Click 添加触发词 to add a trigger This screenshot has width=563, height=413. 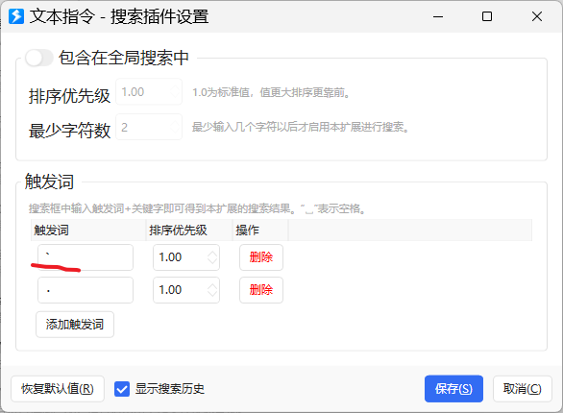pos(75,325)
